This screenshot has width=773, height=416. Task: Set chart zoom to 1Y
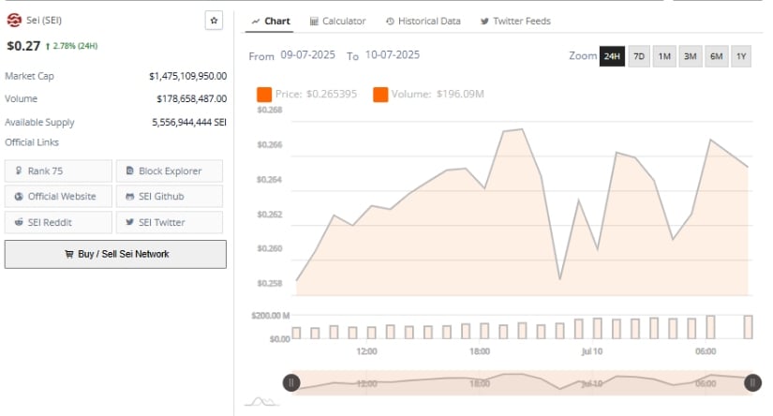tap(741, 56)
